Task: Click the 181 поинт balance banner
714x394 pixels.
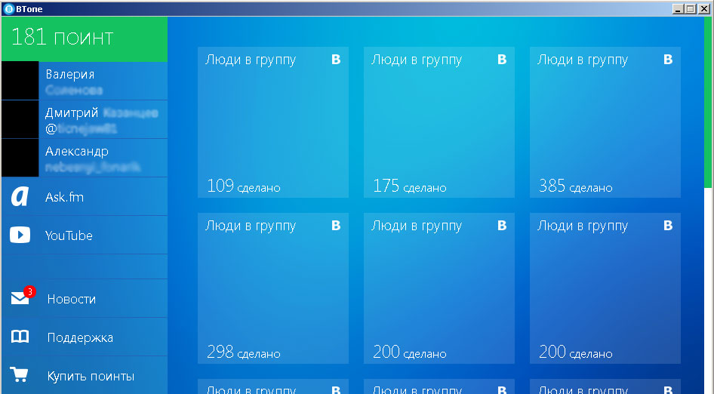Action: click(x=85, y=38)
